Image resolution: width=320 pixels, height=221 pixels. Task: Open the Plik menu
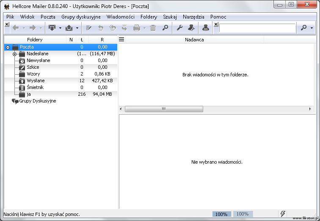pos(10,17)
